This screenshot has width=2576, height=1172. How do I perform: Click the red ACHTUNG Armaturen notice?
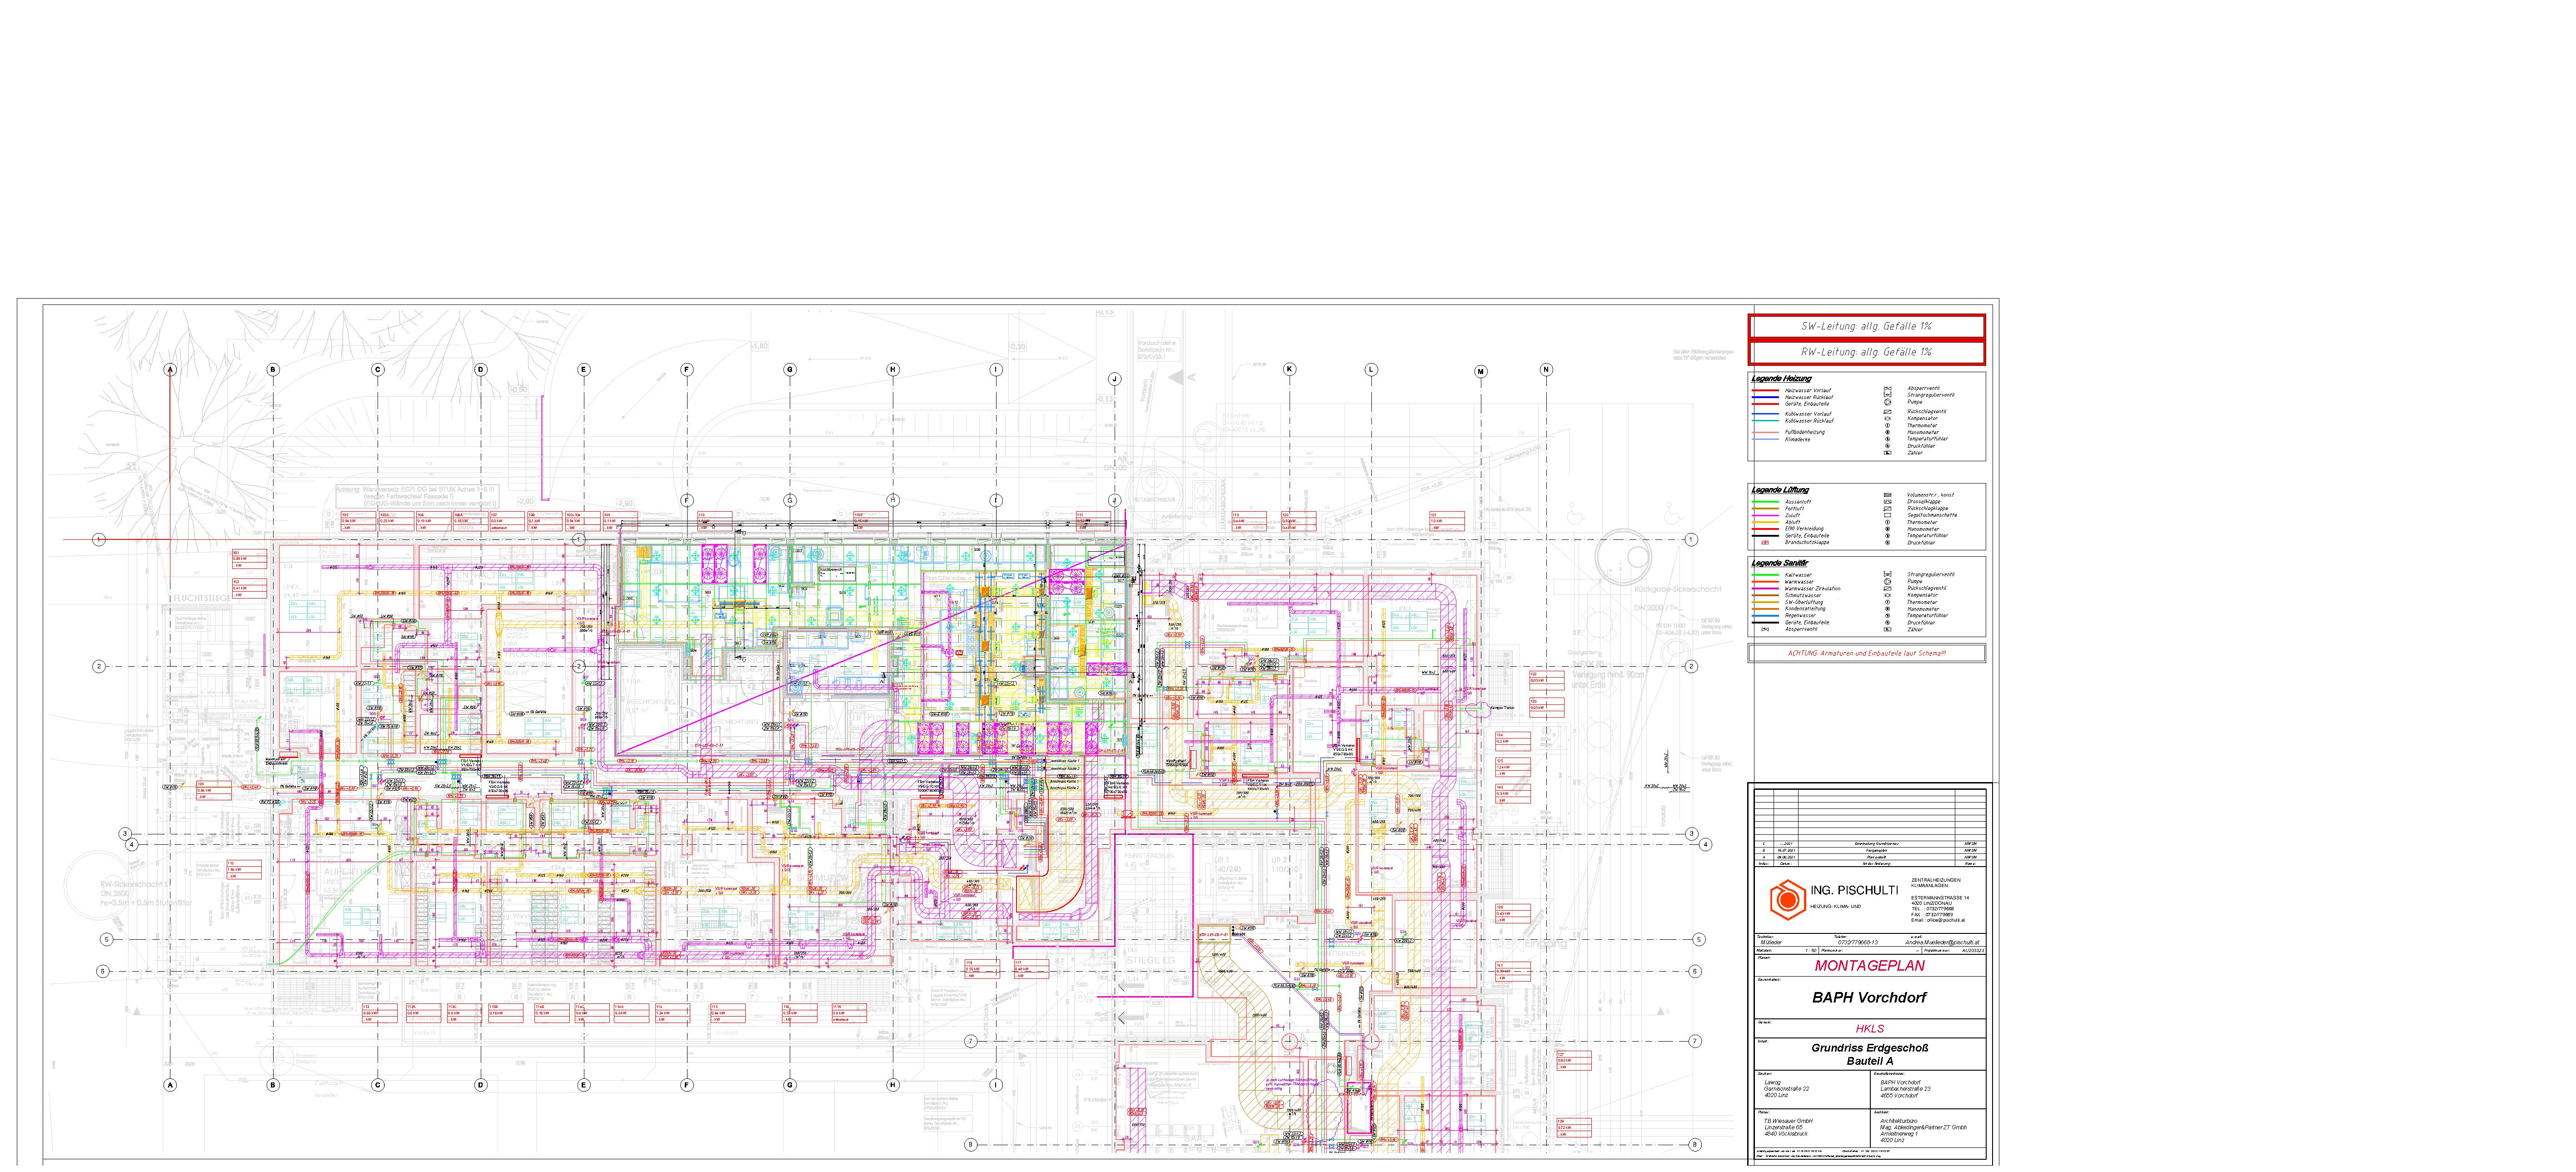(1866, 653)
